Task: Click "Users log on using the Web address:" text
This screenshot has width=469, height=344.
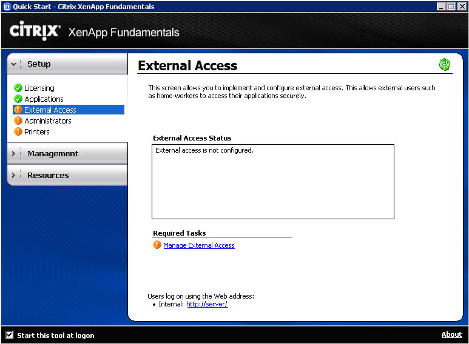Action: click(201, 296)
